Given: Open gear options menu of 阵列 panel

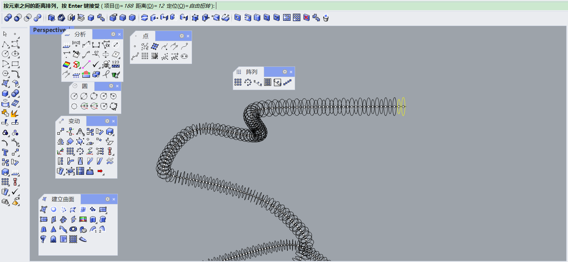Looking at the screenshot, I should (285, 72).
